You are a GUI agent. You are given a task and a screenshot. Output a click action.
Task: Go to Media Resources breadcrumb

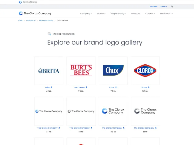[46, 21]
